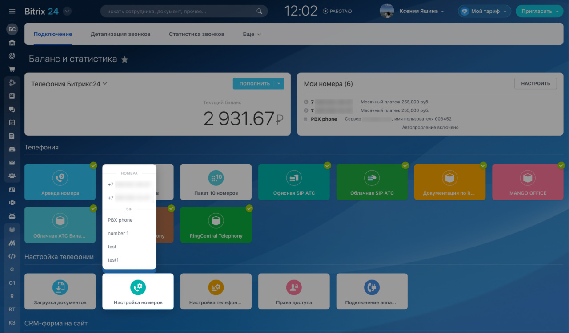Open the target goals sidebar icon
Viewport: 569px width, 333px height.
pyautogui.click(x=12, y=56)
